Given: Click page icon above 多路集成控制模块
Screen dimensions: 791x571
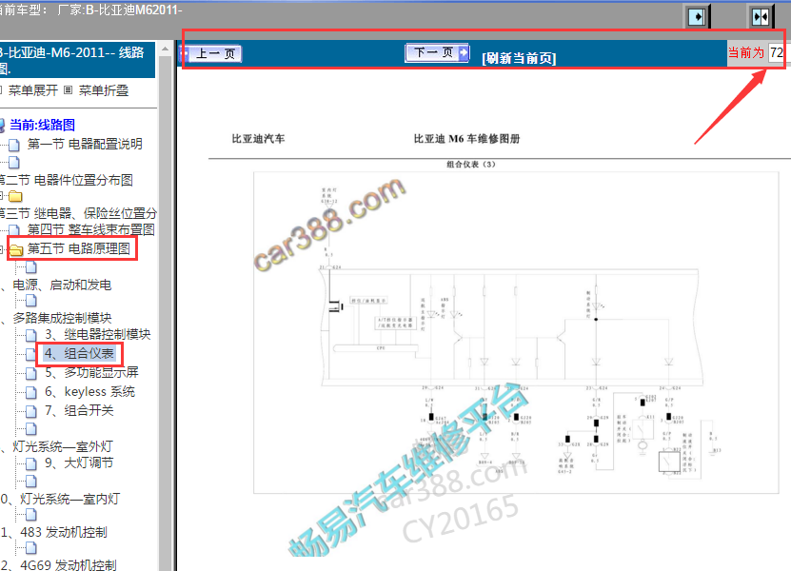Looking at the screenshot, I should tap(31, 301).
